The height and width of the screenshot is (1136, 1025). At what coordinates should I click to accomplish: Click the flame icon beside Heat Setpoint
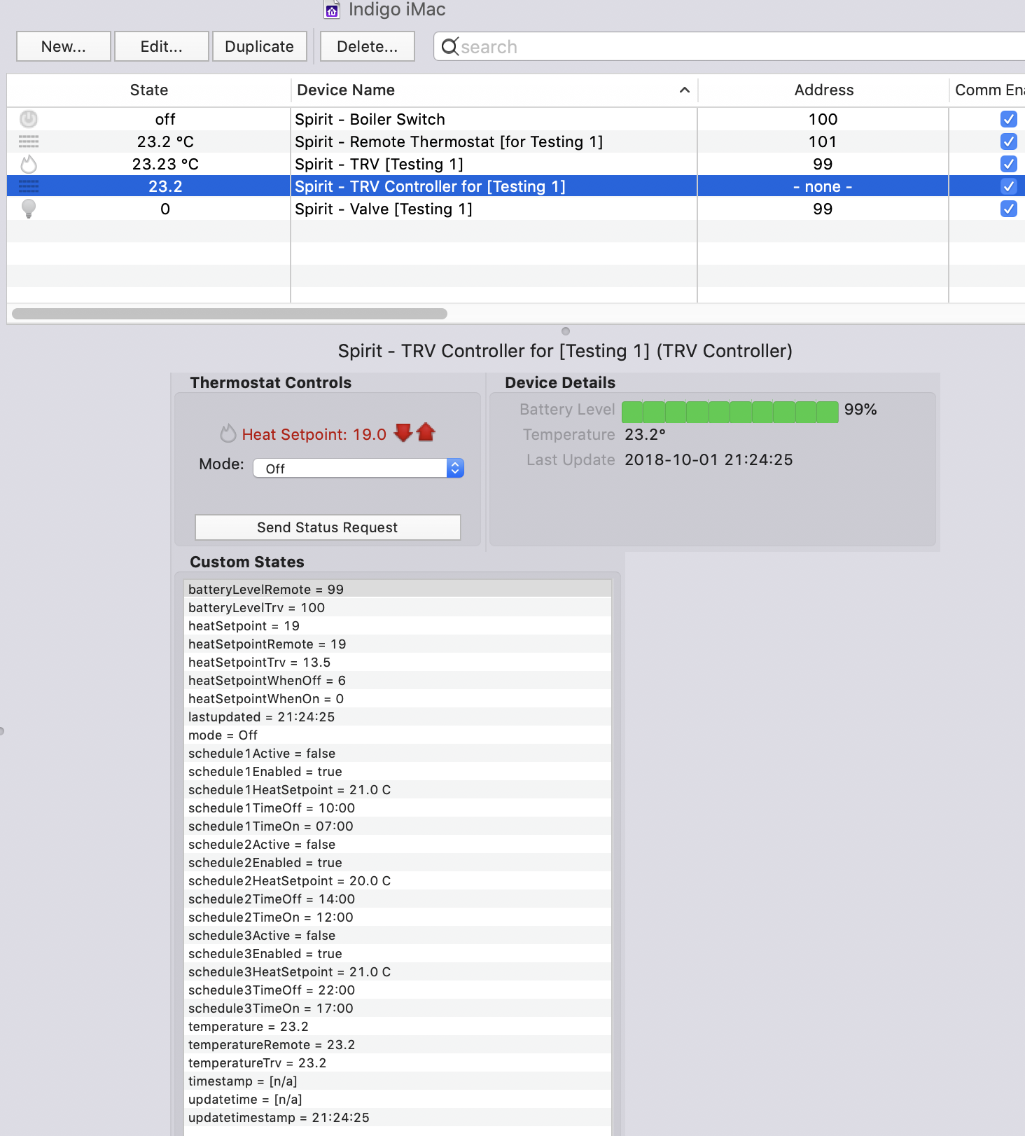coord(228,434)
